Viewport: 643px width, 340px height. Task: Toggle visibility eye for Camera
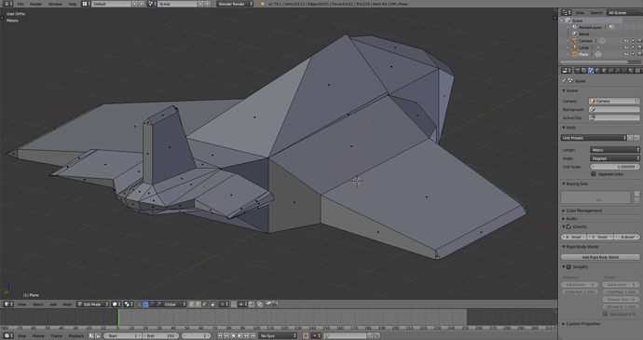626,41
